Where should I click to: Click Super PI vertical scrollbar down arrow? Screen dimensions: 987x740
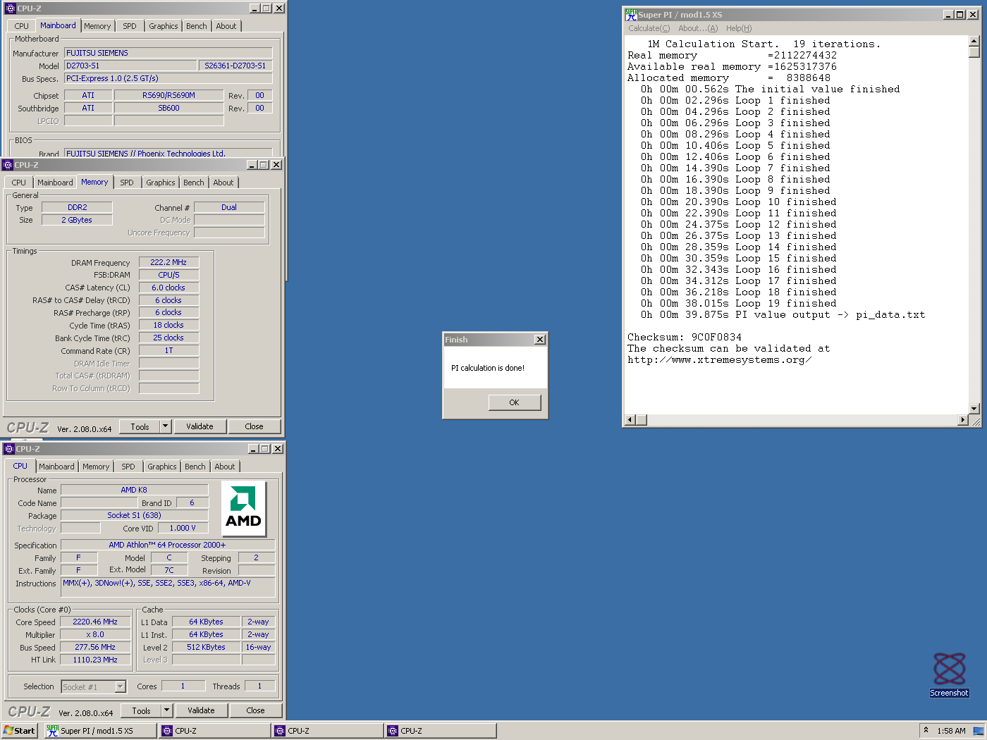click(974, 409)
